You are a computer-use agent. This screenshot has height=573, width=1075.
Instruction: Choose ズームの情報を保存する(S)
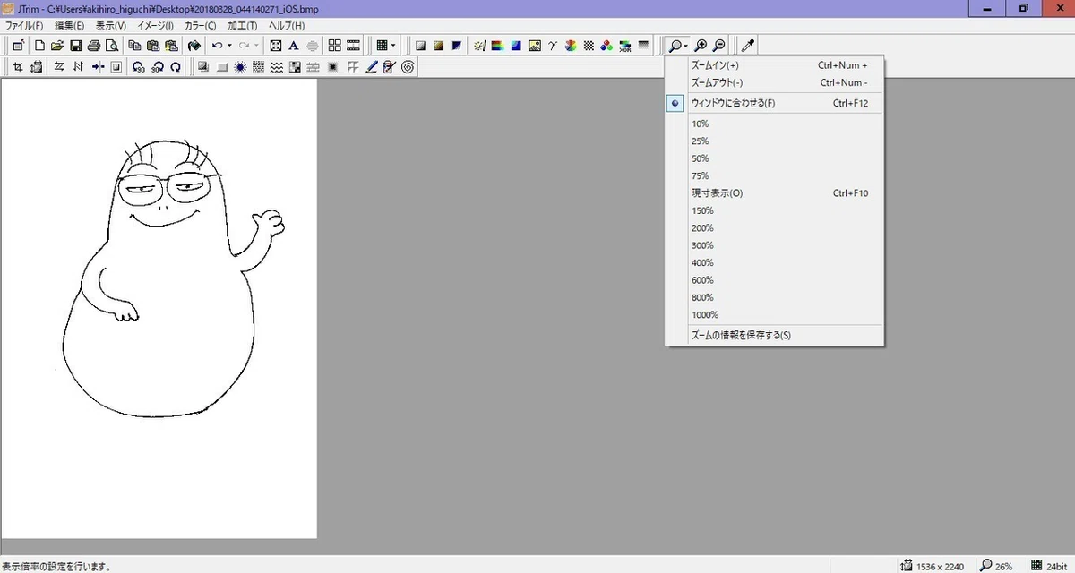click(774, 336)
